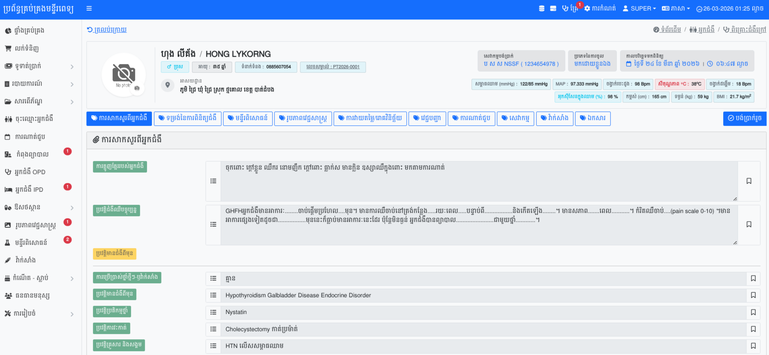The image size is (769, 355).
Task: Click the បង់ប្រាក់រួច payment button
Action: click(744, 118)
